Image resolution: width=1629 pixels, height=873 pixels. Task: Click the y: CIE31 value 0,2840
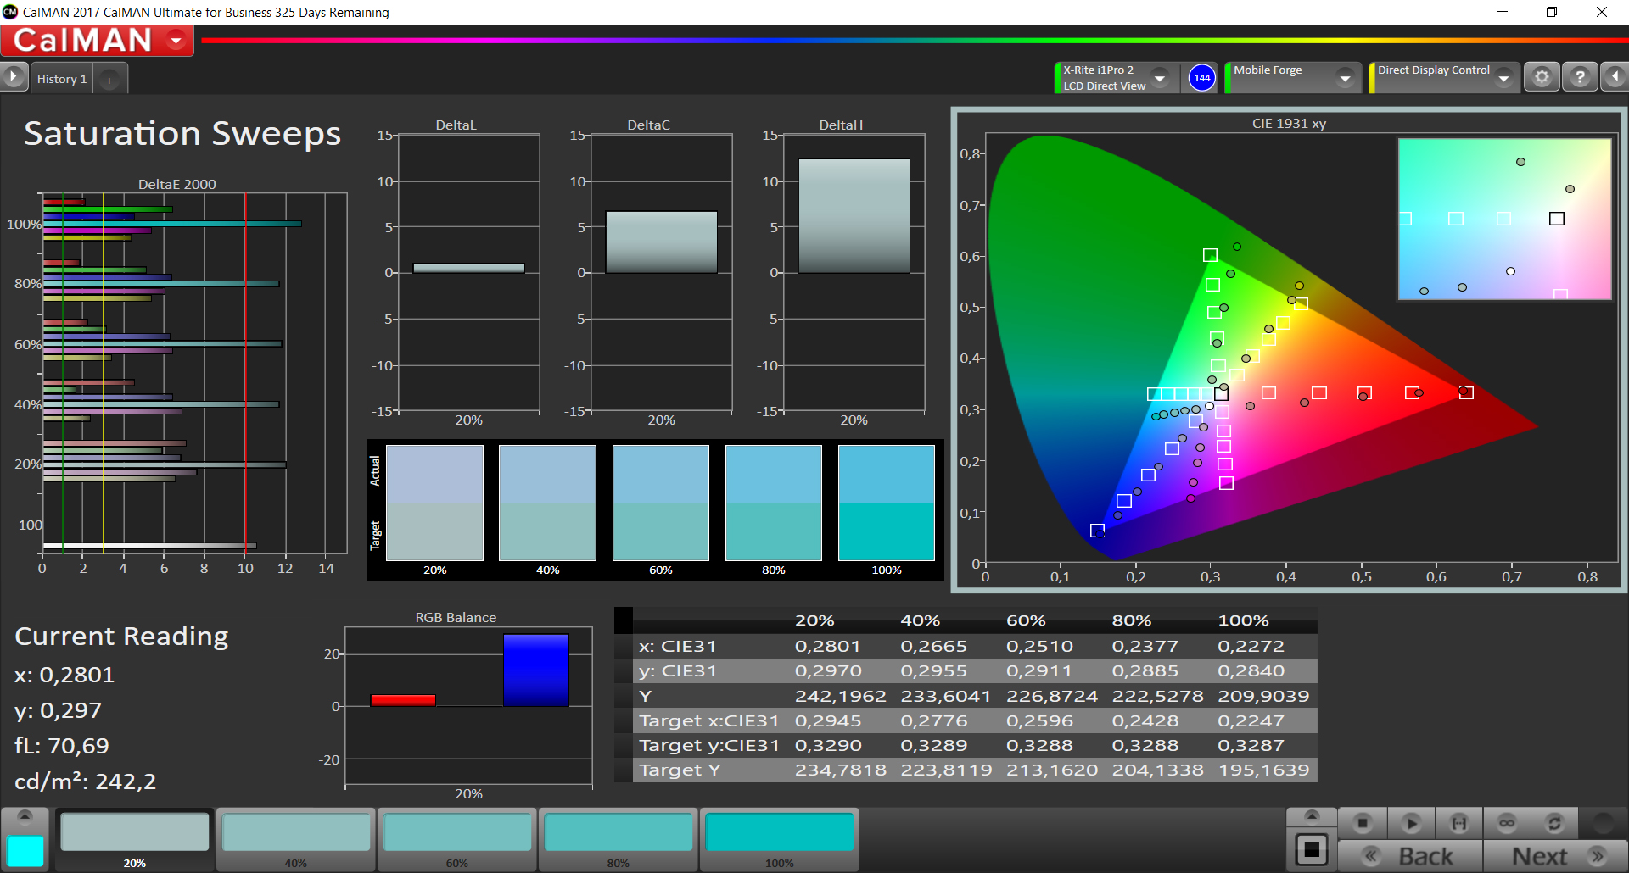point(1251,670)
